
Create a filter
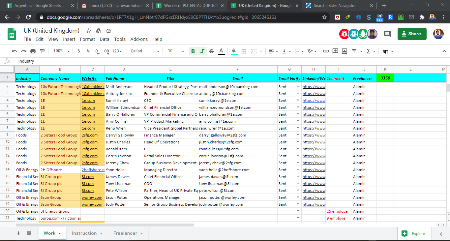354,51
